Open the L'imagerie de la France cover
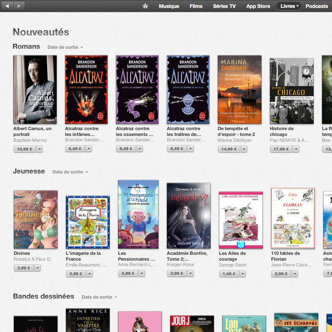332x332 pixels. coord(88,222)
